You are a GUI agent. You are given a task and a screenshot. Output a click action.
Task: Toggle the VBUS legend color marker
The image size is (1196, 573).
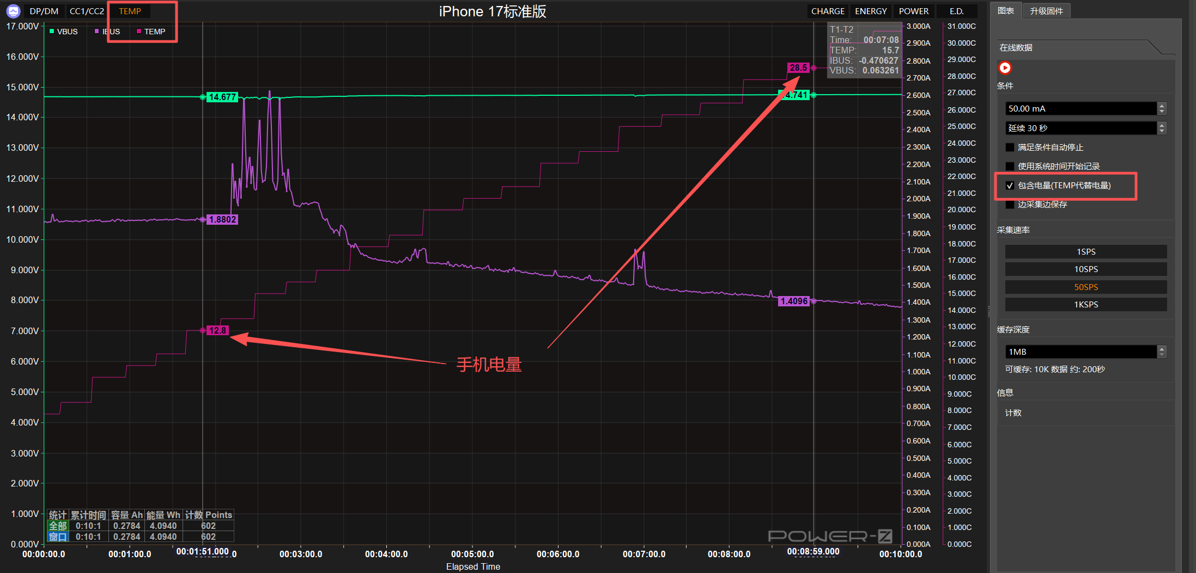[x=52, y=32]
